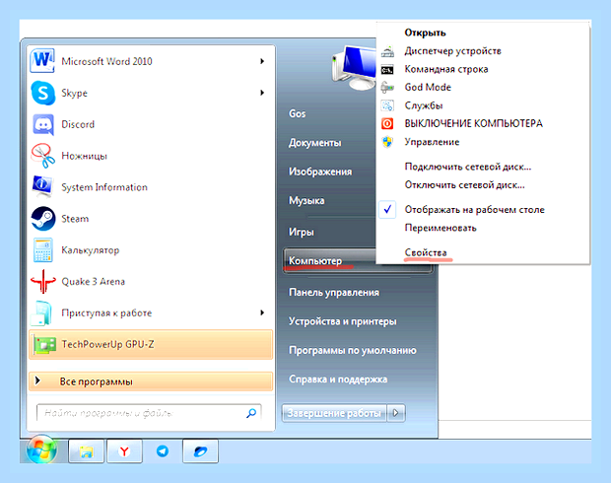The image size is (611, 483).
Task: Open Microsoft Word 2010 icon
Action: tap(42, 60)
